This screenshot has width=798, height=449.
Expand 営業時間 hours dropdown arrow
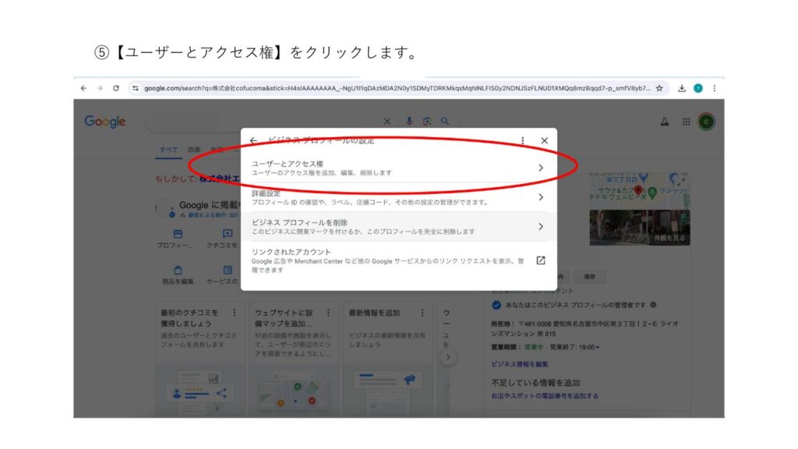tap(598, 347)
